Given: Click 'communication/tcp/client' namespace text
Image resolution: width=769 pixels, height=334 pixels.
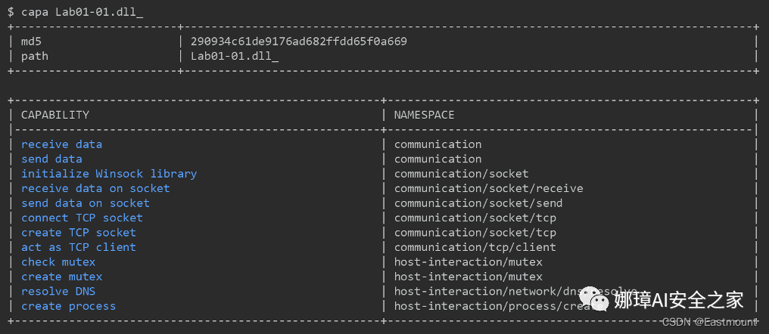Looking at the screenshot, I should point(475,247).
